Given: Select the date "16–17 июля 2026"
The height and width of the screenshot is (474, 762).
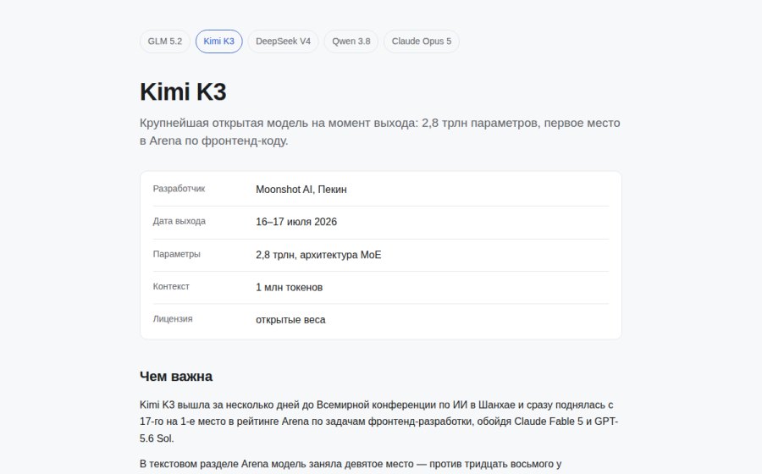Looking at the screenshot, I should (x=296, y=222).
